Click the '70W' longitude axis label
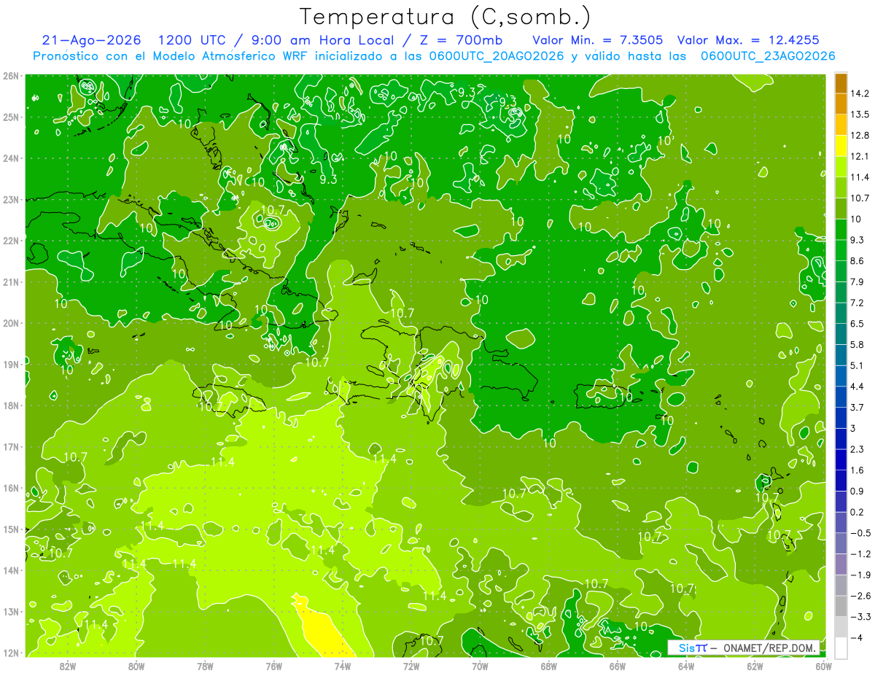 480,666
